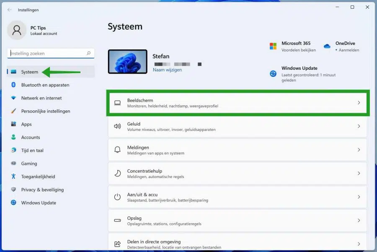Open Aan/uit & accu chevron
Viewport: 377px width, 252px height.
click(359, 197)
